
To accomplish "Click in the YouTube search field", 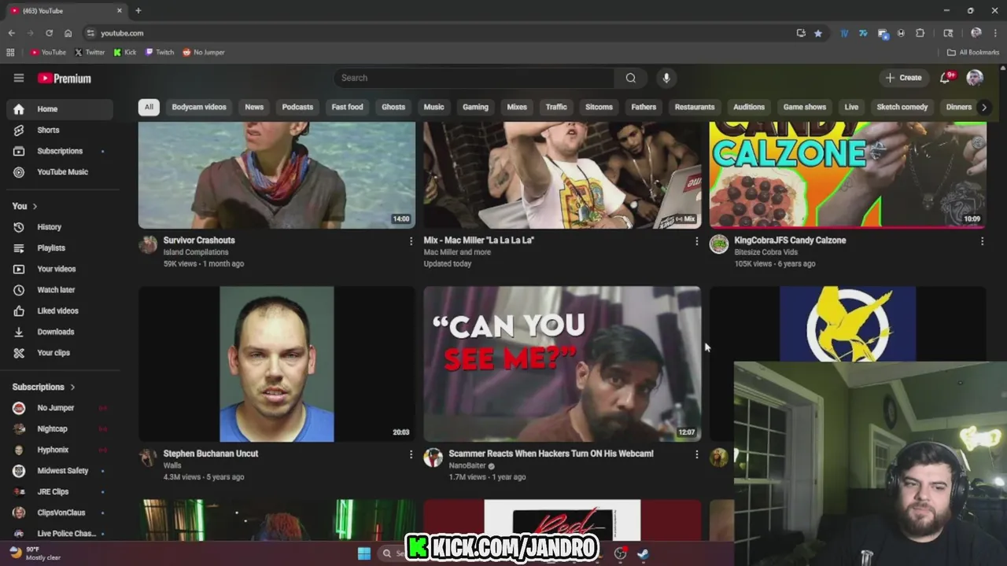I will pyautogui.click(x=474, y=78).
